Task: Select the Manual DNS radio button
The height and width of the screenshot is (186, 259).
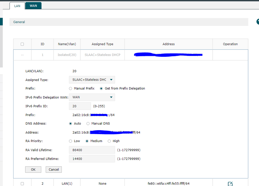Action: coord(88,124)
